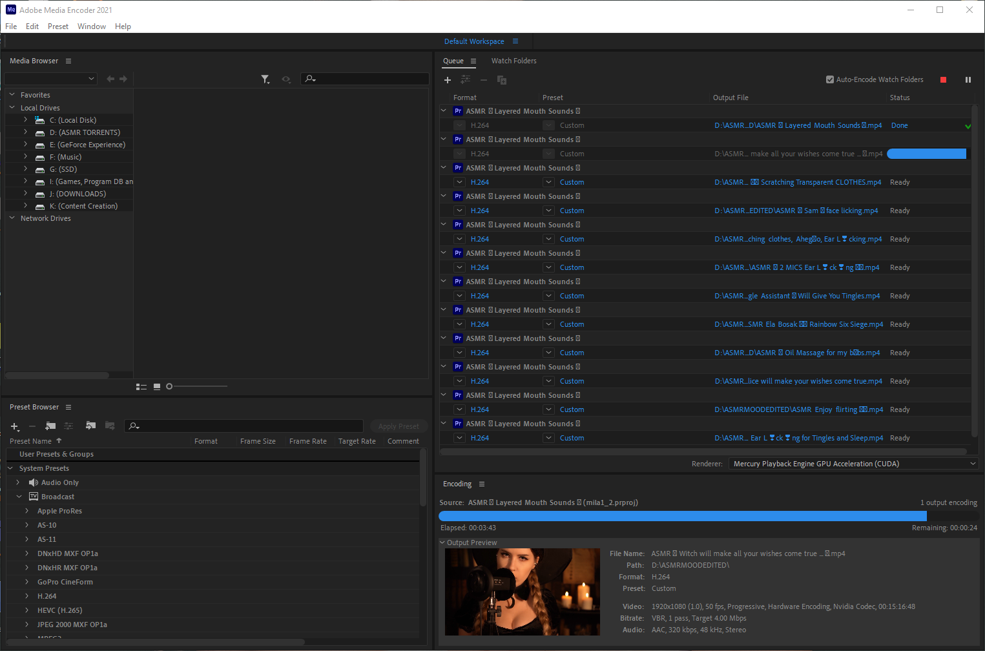The image size is (985, 651).
Task: Click the Media Browser search field
Action: tap(365, 79)
